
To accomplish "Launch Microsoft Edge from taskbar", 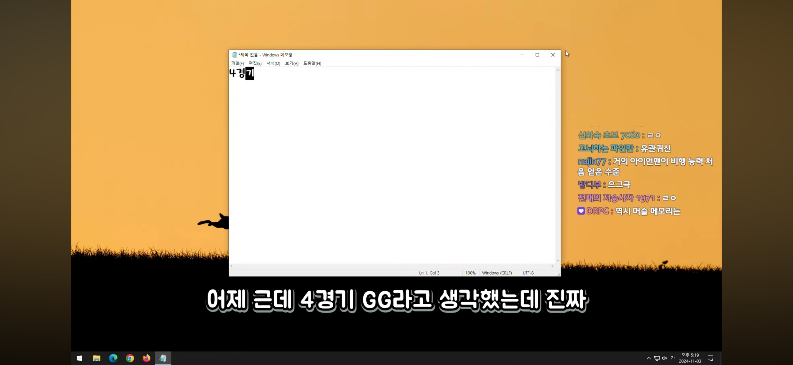I will 113,358.
